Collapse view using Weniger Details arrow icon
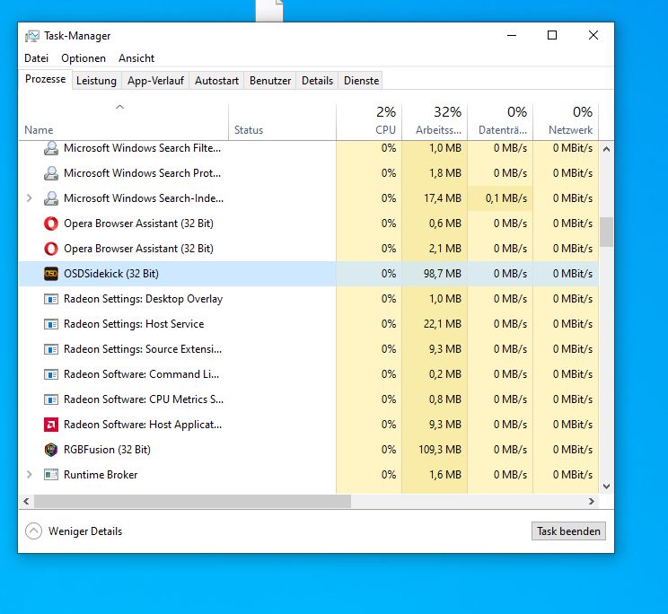 (x=33, y=531)
